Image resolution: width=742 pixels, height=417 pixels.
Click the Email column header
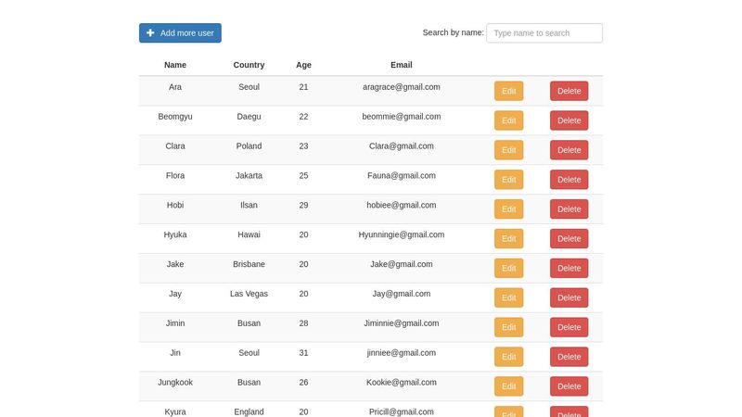click(402, 65)
